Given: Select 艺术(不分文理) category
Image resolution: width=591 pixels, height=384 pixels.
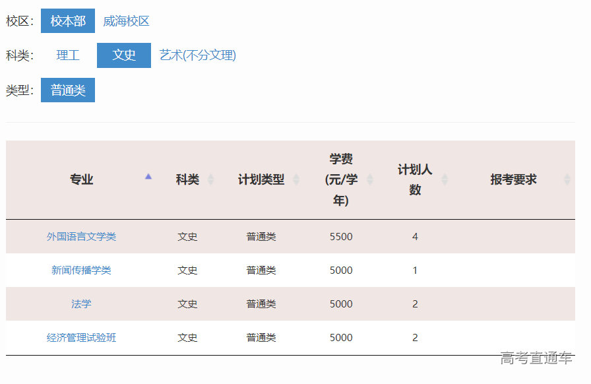Looking at the screenshot, I should 199,55.
